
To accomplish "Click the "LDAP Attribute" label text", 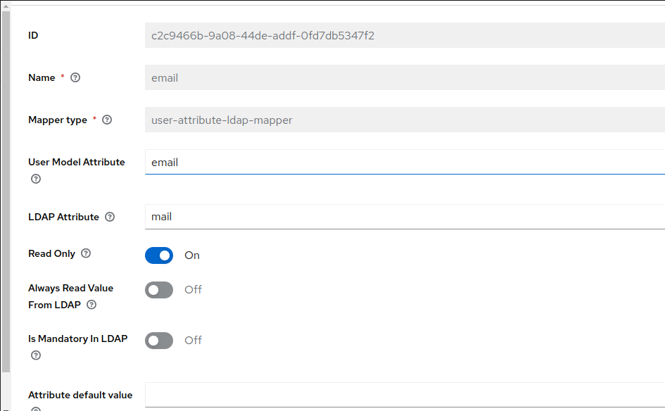I will point(63,217).
